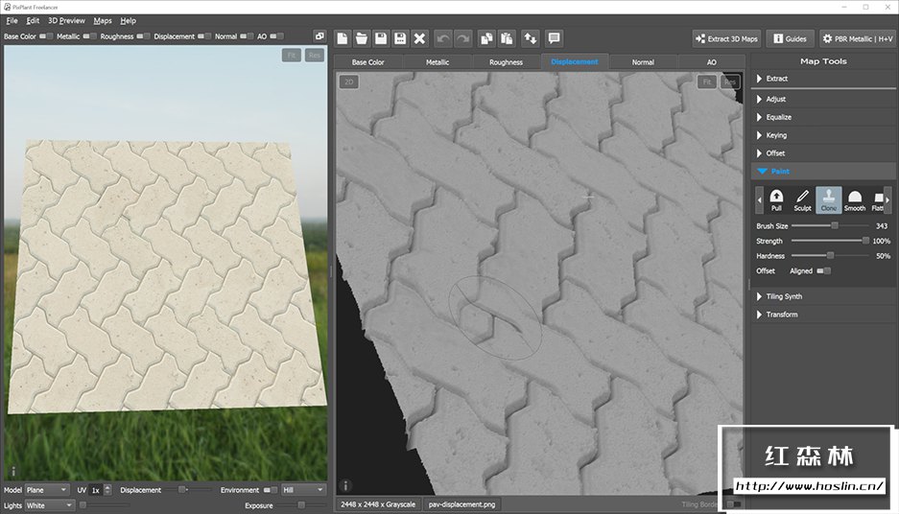This screenshot has width=899, height=514.
Task: Click the UV tiling stepper arrows
Action: tap(107, 490)
